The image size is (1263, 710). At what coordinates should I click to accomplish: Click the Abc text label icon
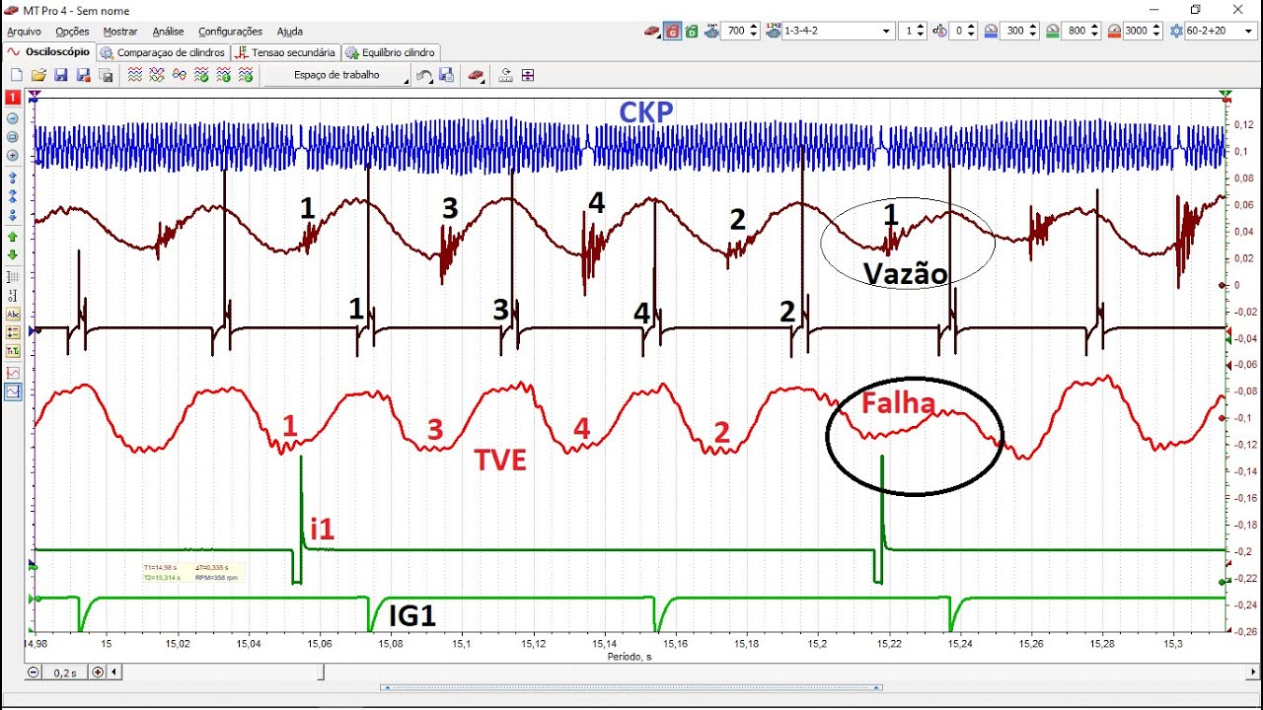13,315
